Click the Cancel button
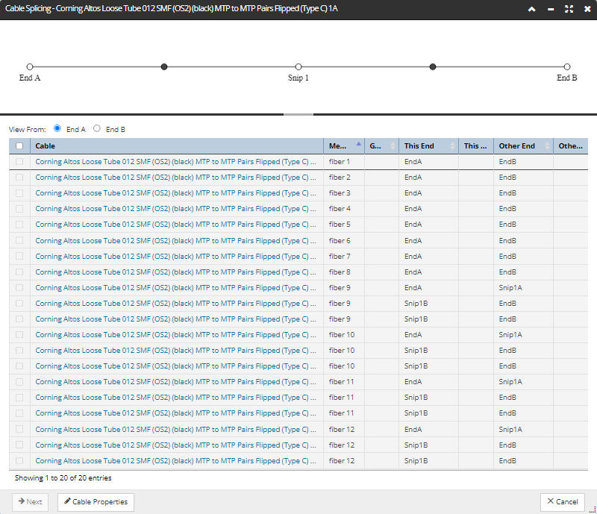Image resolution: width=597 pixels, height=514 pixels. click(563, 502)
